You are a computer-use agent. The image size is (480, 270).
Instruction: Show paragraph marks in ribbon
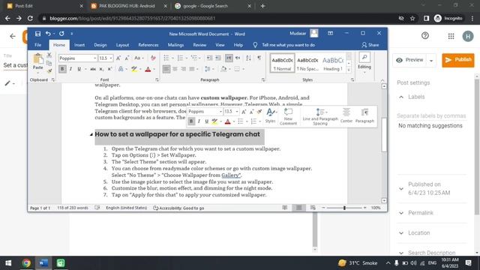(259, 58)
